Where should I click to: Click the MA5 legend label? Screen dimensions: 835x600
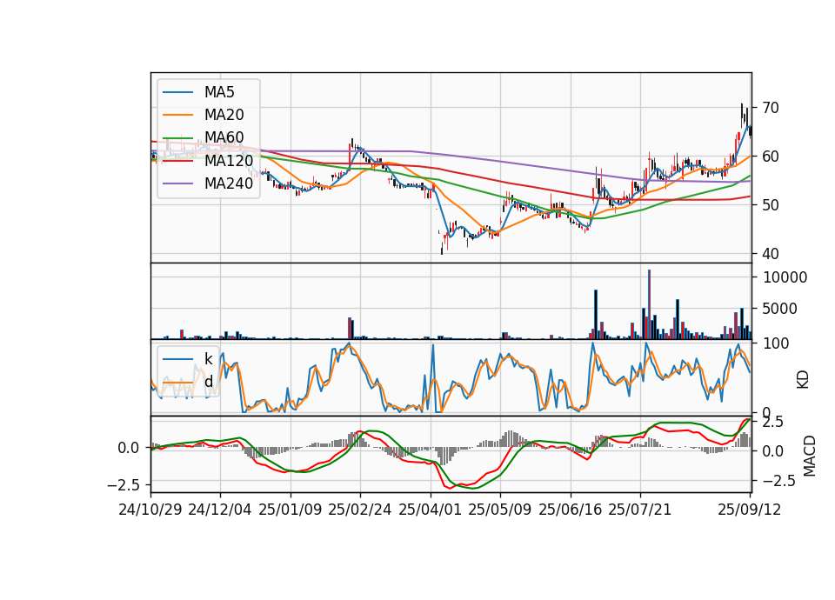pos(219,92)
